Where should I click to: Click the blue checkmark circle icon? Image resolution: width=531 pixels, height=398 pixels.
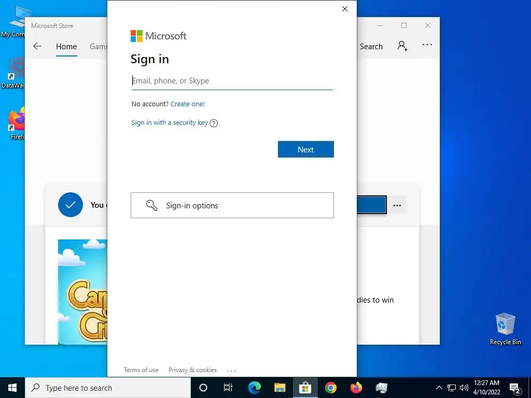click(71, 205)
